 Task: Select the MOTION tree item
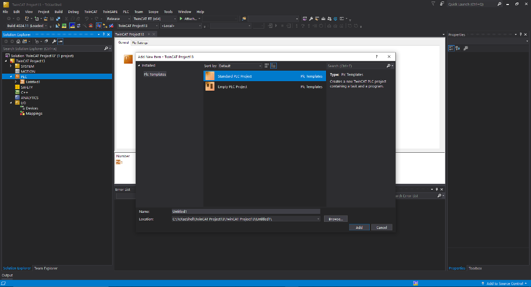click(28, 72)
